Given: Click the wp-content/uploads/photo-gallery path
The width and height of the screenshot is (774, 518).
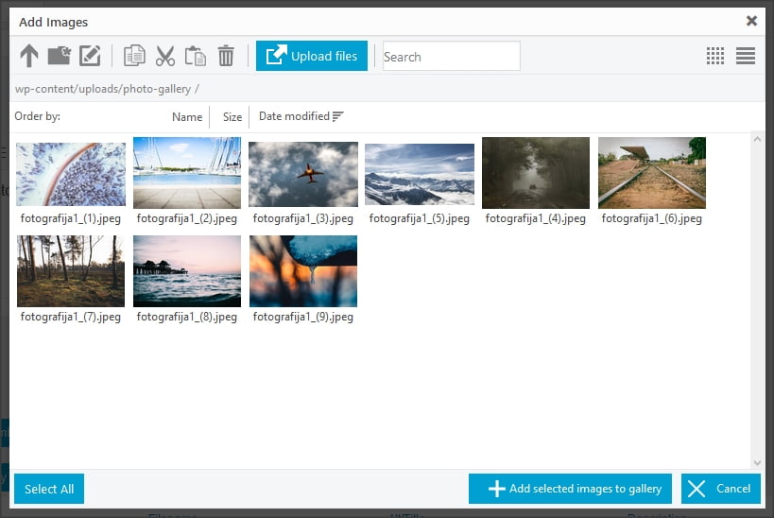Looking at the screenshot, I should pyautogui.click(x=103, y=89).
